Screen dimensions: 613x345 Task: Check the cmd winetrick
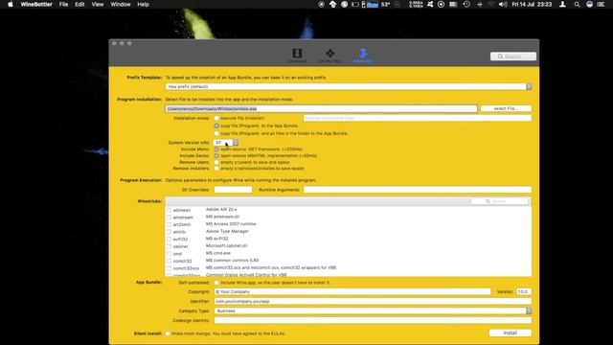click(x=170, y=254)
